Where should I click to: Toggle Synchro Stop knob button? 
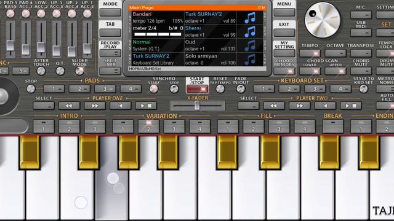(174, 88)
